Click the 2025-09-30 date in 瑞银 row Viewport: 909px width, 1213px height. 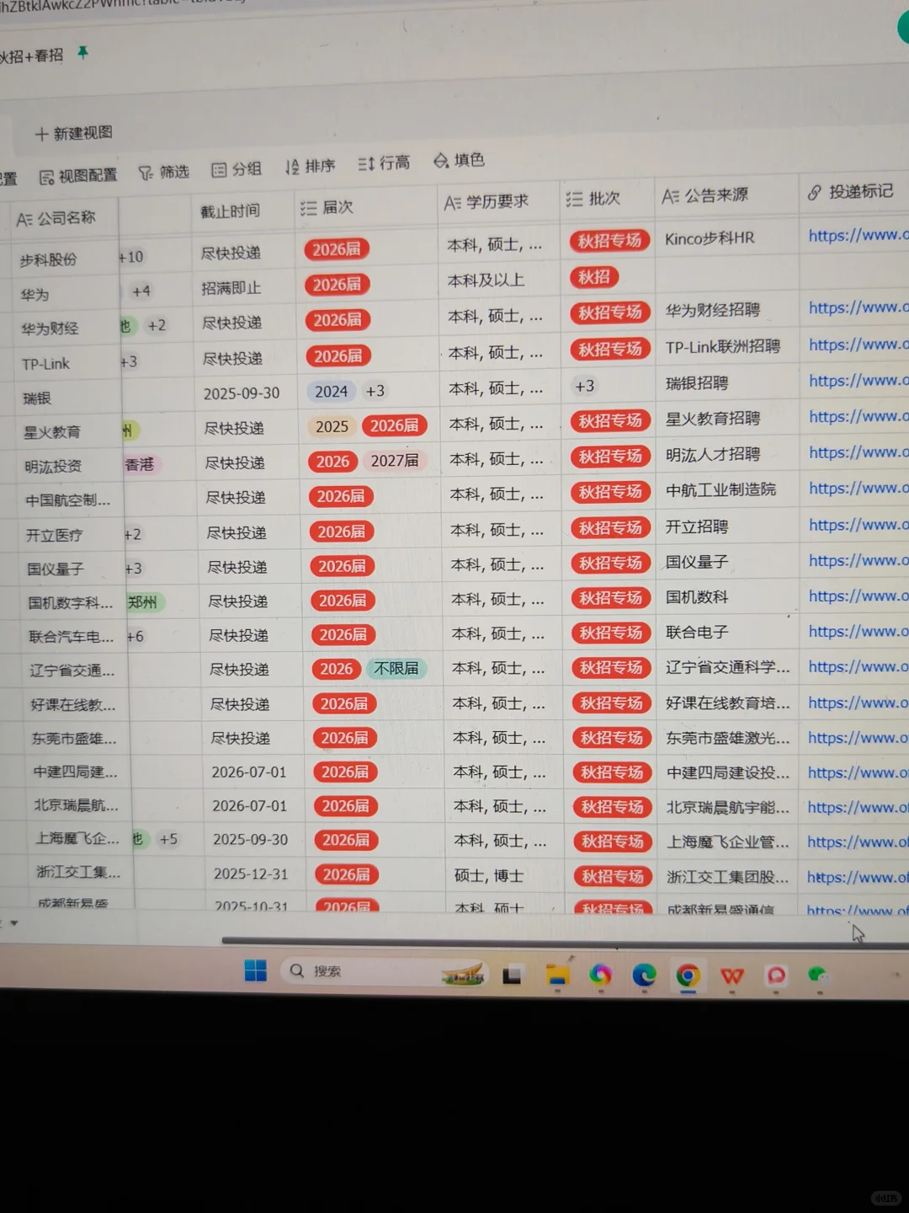click(x=242, y=393)
